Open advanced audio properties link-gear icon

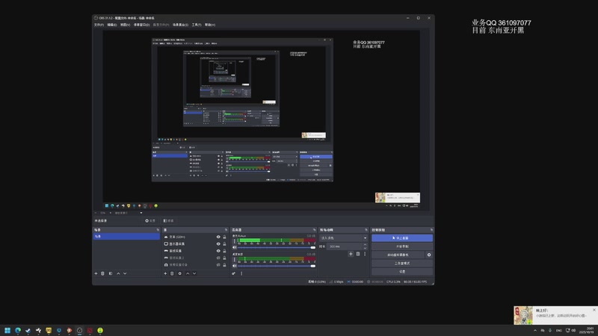pyautogui.click(x=233, y=273)
